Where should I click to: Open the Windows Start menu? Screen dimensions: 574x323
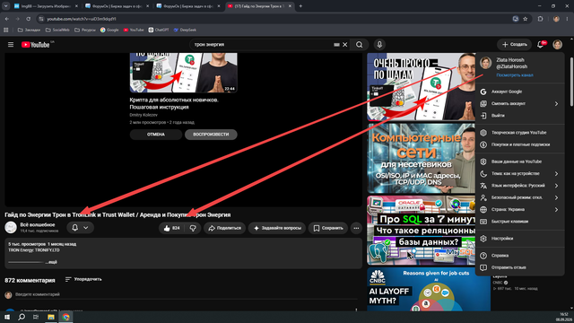(x=7, y=317)
